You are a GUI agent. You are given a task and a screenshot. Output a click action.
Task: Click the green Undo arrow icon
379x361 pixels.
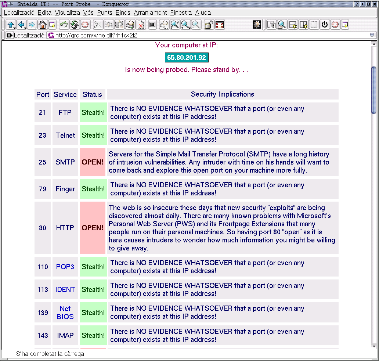64,24
